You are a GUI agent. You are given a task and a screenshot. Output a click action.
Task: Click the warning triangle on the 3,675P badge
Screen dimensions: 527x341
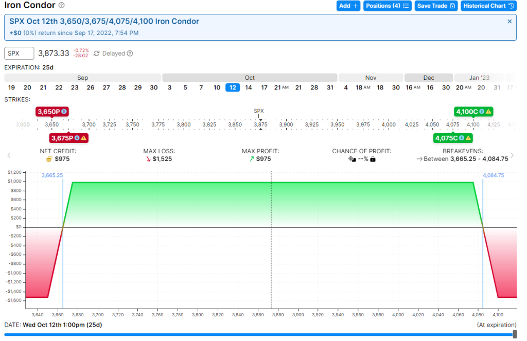click(x=83, y=138)
